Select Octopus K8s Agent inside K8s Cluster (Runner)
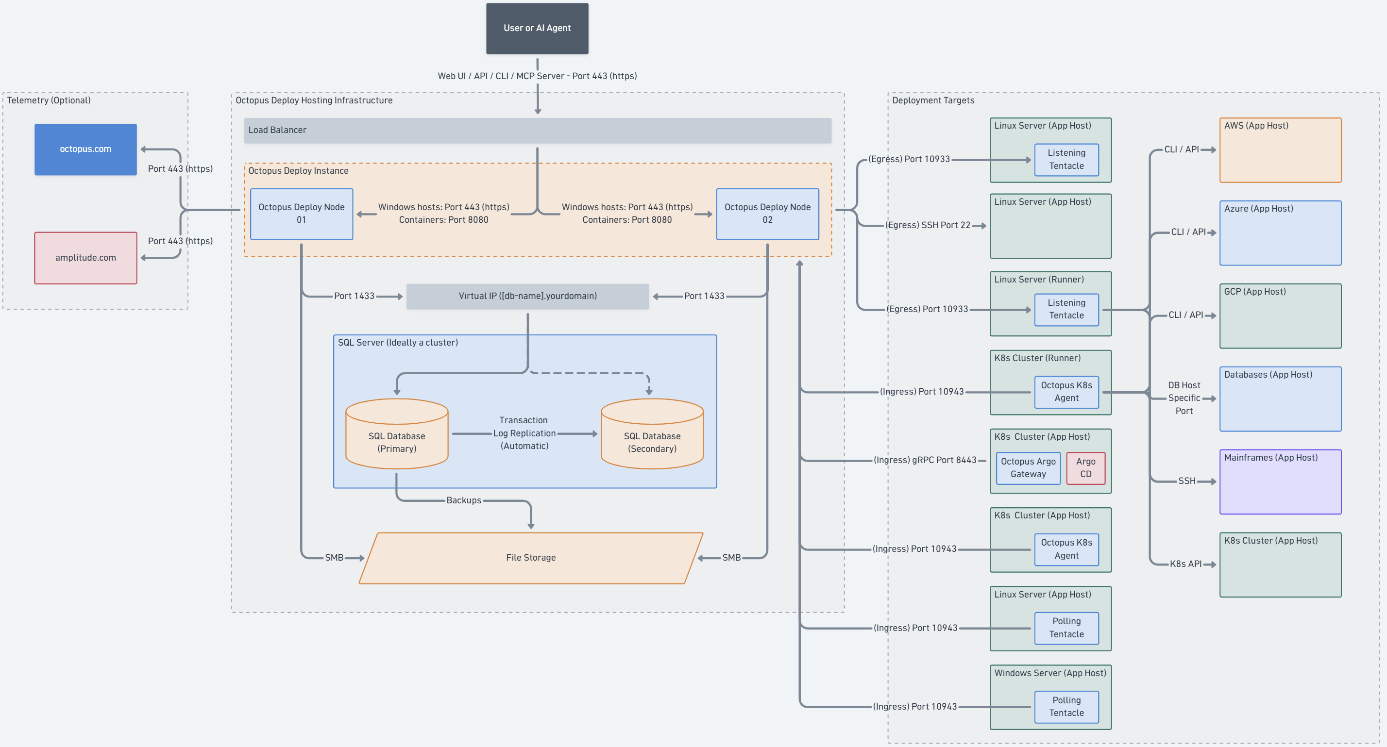 [x=1066, y=392]
